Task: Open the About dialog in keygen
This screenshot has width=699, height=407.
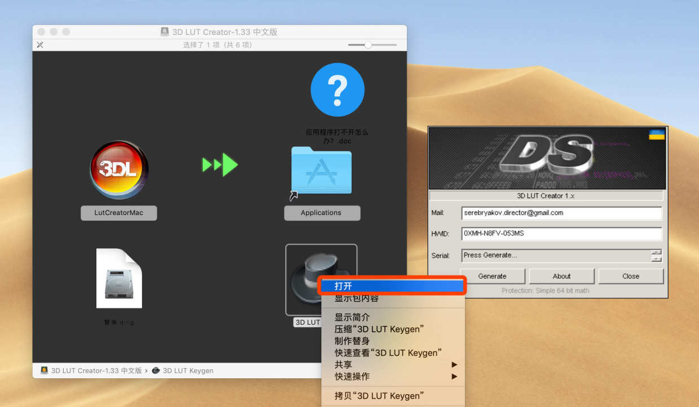Action: click(x=561, y=276)
